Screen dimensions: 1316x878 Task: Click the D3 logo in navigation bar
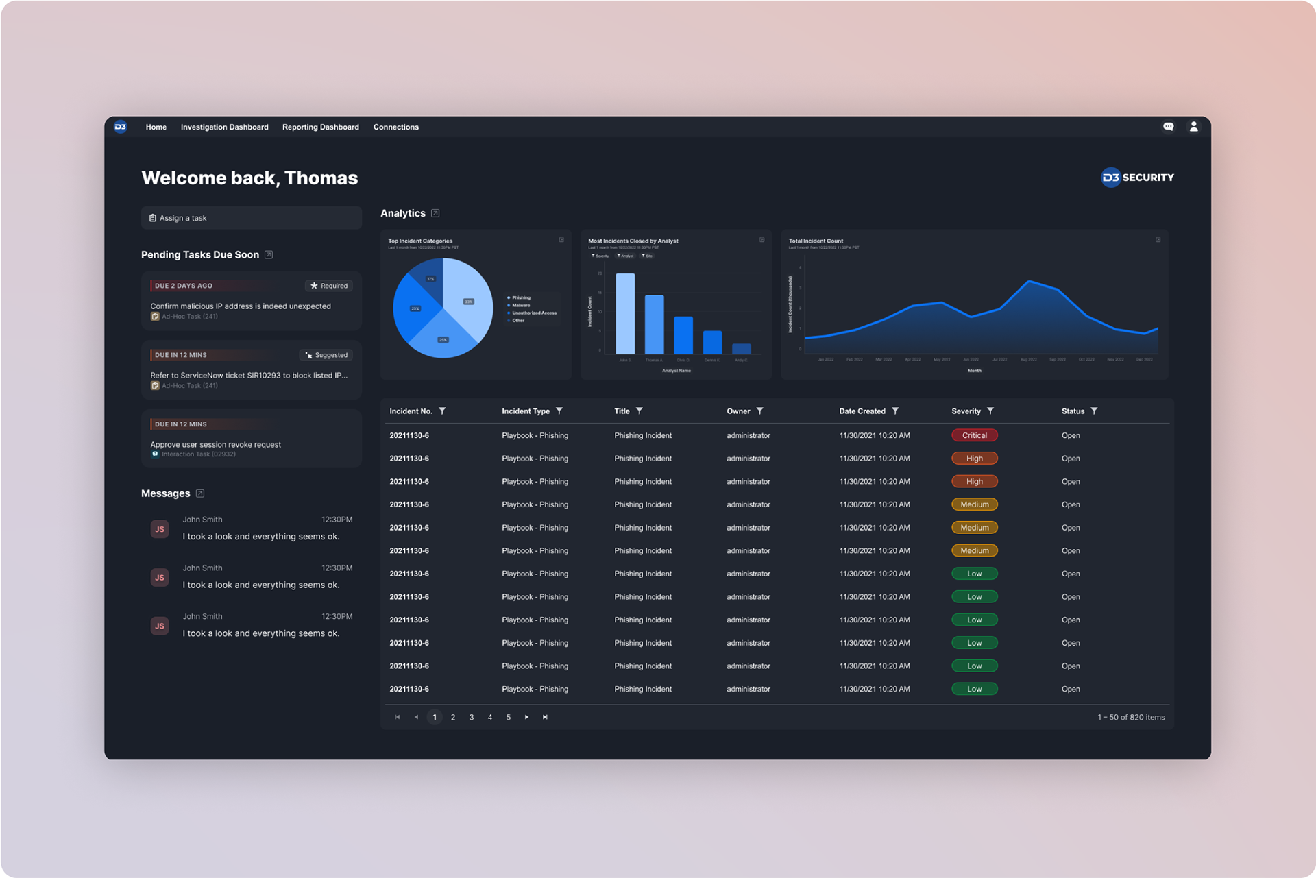[121, 127]
